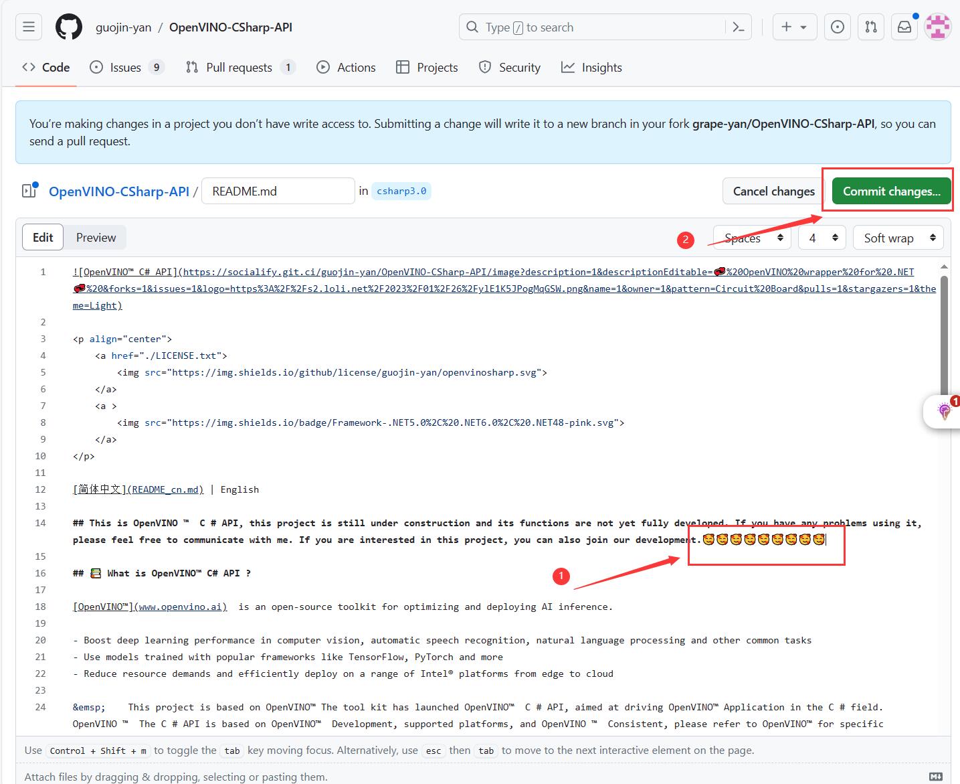The image size is (960, 784).
Task: Click the Markdown supported icon
Action: point(936,777)
